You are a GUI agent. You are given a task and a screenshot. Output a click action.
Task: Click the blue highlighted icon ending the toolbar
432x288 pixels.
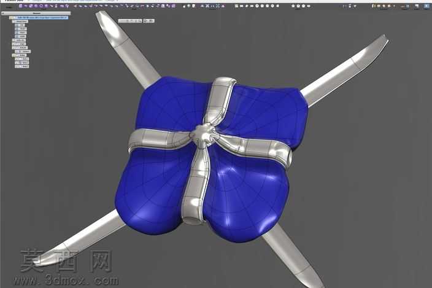(426, 6)
